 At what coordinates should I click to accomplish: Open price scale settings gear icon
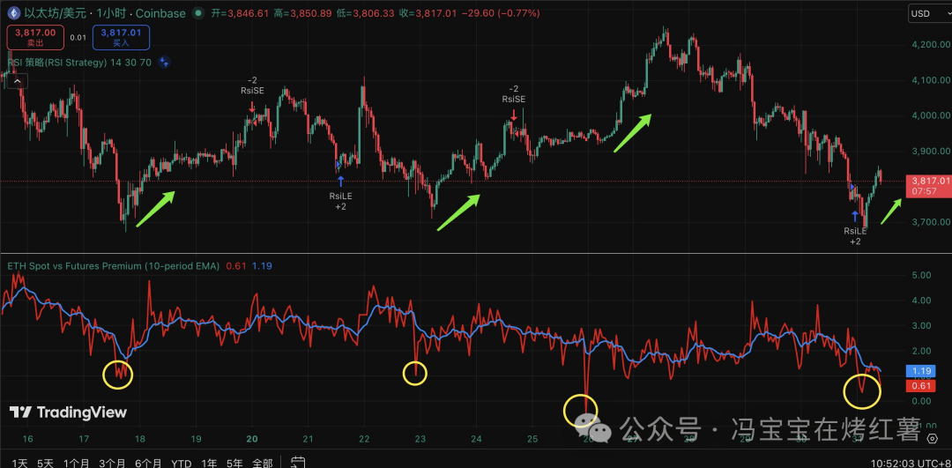(x=932, y=438)
